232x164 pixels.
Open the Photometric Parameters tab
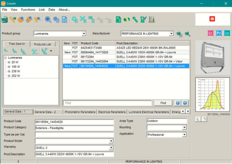pos(80,112)
